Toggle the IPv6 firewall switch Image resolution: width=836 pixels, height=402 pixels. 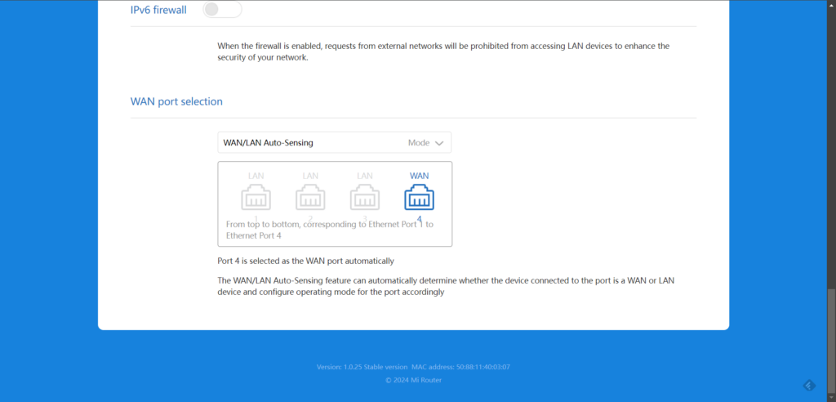222,9
